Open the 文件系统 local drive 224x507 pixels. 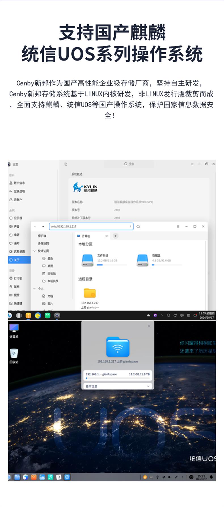coord(87,260)
